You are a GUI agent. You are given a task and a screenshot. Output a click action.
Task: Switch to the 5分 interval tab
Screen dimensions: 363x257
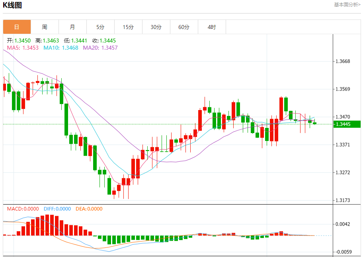100,27
